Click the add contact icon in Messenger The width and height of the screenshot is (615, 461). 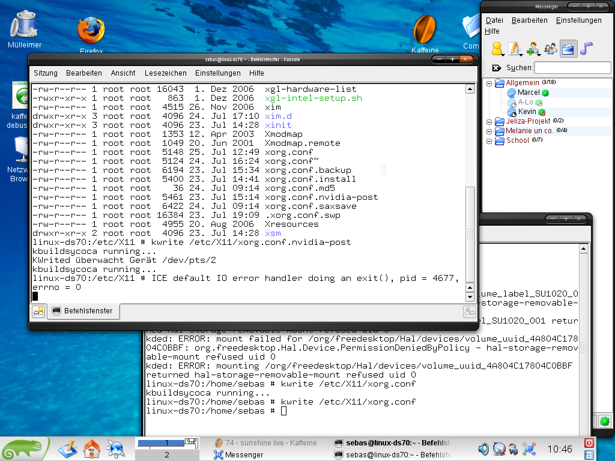(532, 49)
